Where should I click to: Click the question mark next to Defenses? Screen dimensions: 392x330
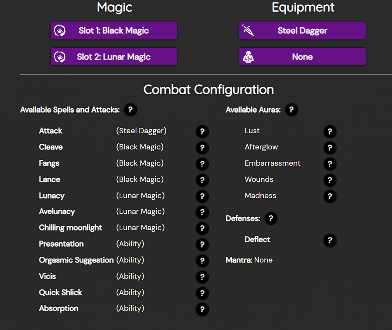[271, 218]
